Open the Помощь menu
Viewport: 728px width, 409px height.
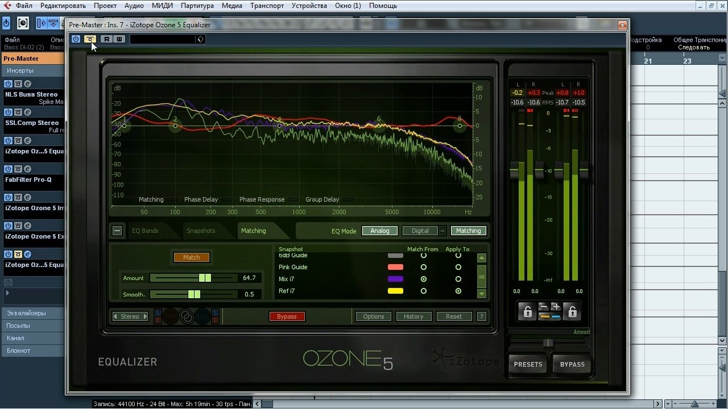point(383,6)
